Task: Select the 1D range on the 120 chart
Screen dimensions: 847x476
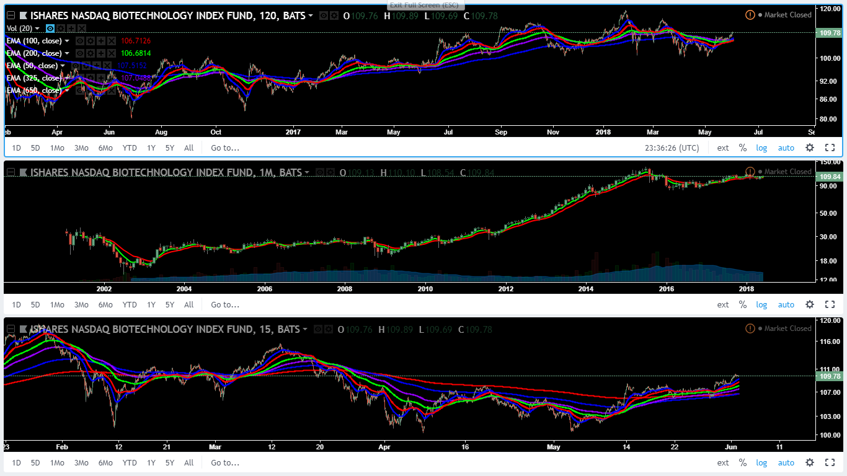Action: 17,148
